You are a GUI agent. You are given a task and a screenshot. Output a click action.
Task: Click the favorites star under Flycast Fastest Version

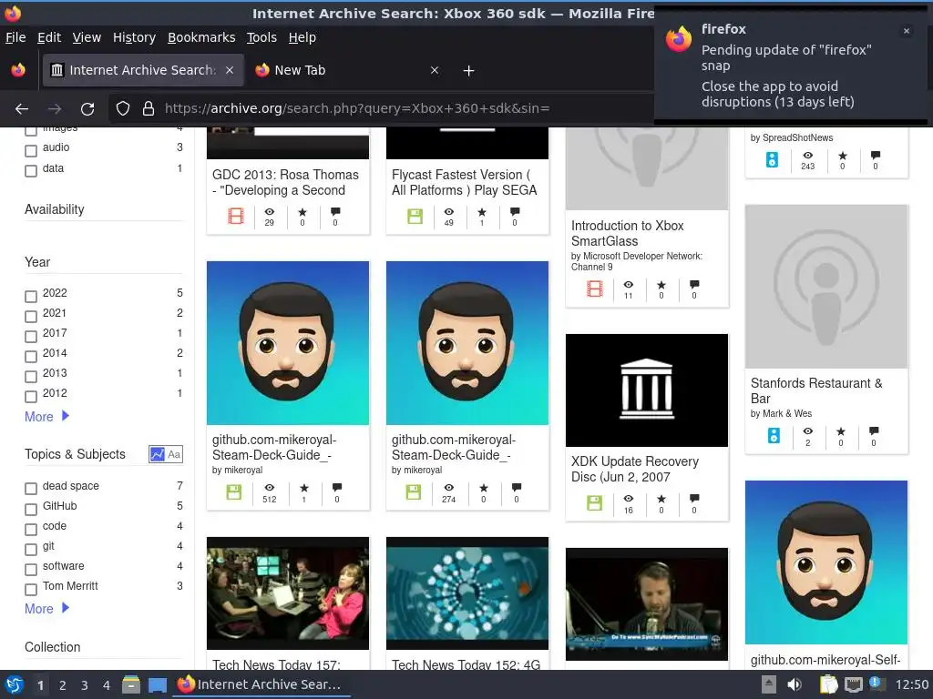click(482, 211)
